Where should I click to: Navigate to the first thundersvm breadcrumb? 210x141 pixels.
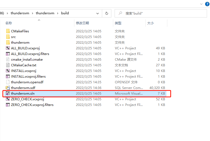point(20,13)
